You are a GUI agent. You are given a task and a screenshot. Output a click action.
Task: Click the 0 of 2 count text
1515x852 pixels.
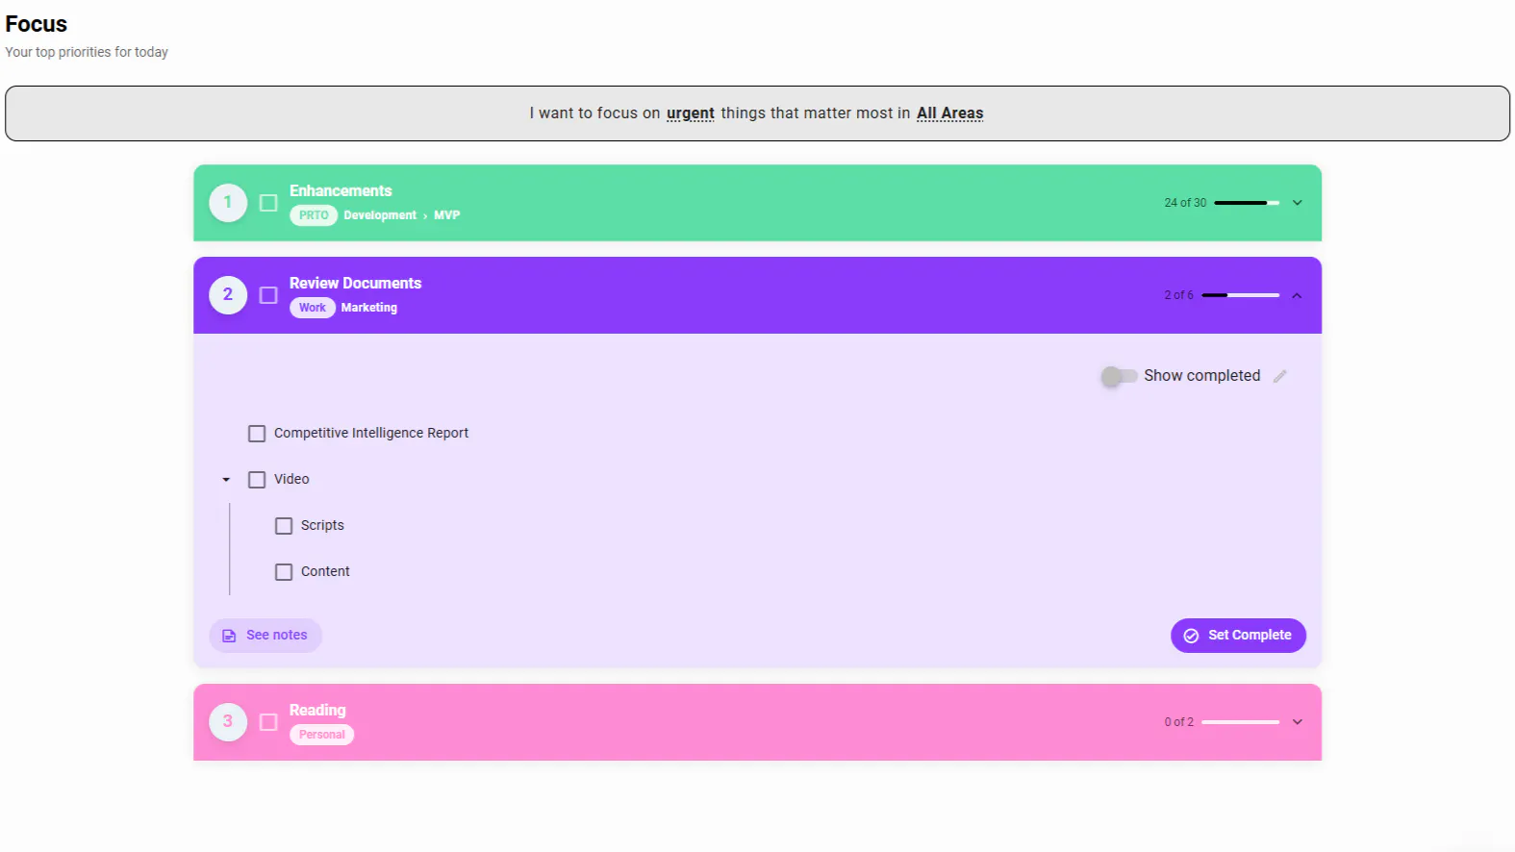[1178, 722]
